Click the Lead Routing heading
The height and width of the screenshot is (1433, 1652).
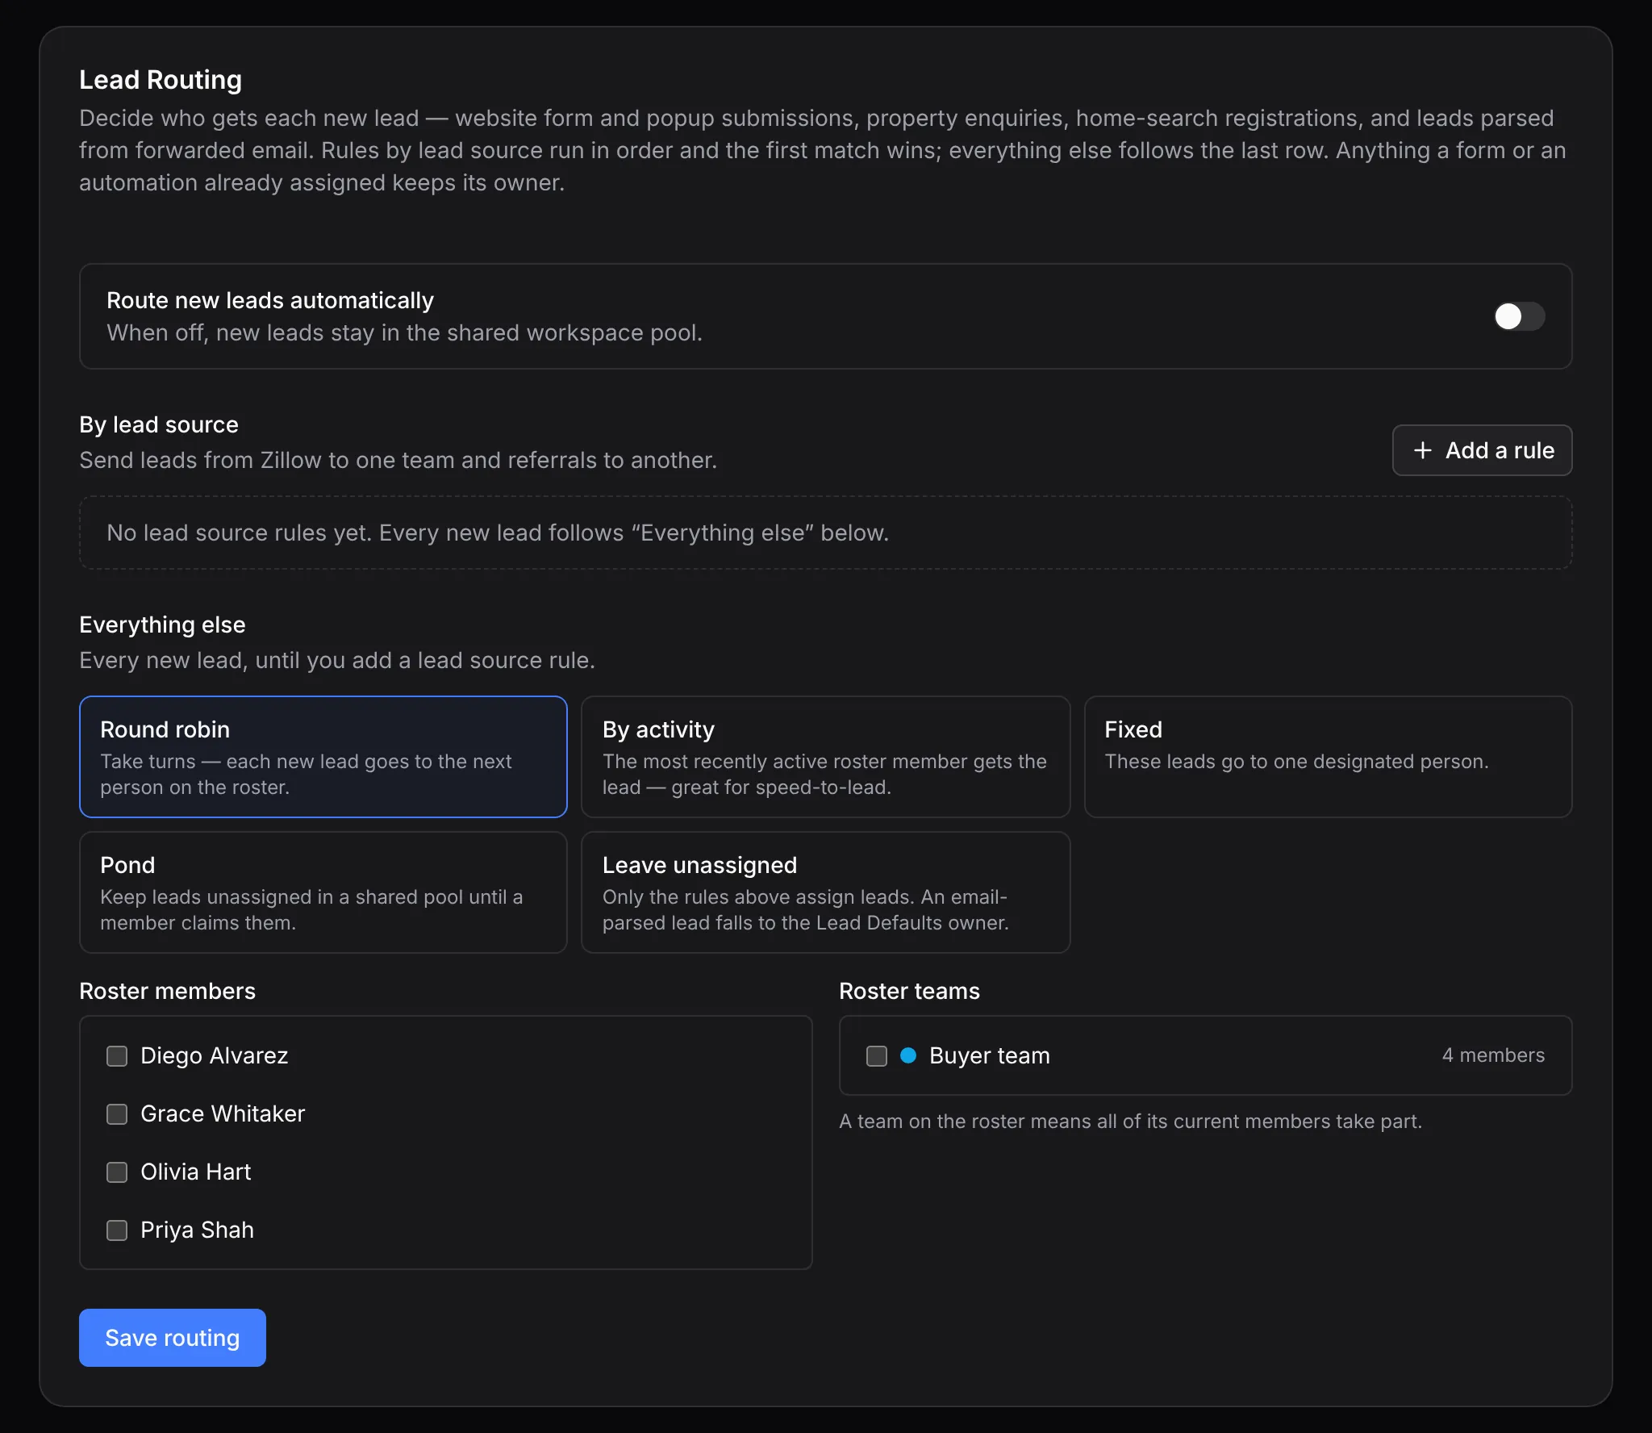[161, 80]
